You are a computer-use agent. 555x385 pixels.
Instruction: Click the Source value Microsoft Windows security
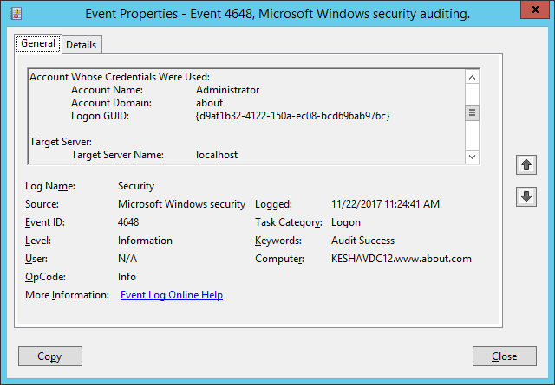click(x=181, y=204)
